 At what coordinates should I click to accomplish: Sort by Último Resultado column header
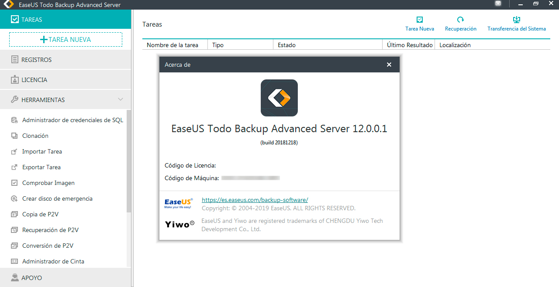click(x=408, y=45)
